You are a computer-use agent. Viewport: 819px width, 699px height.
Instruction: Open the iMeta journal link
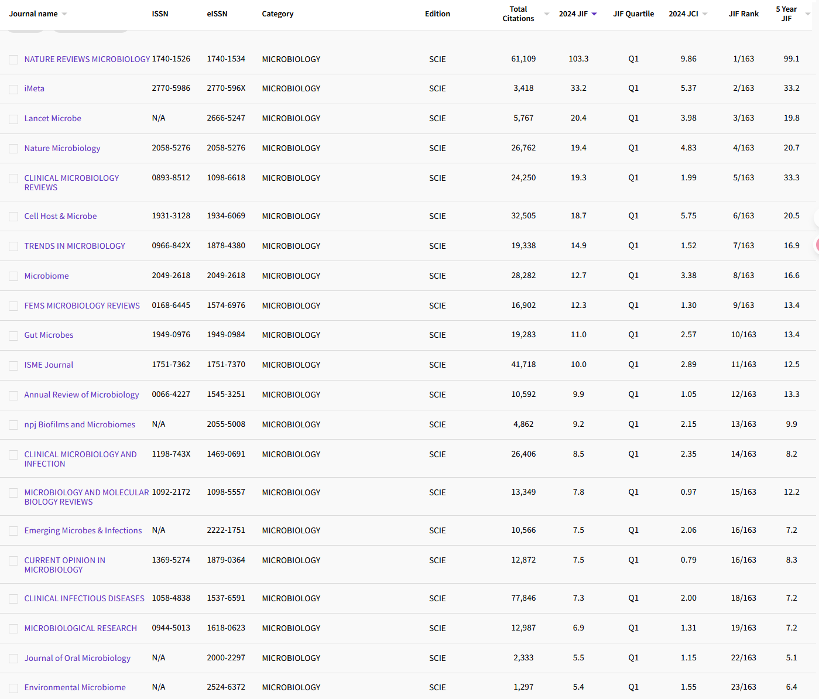[35, 88]
